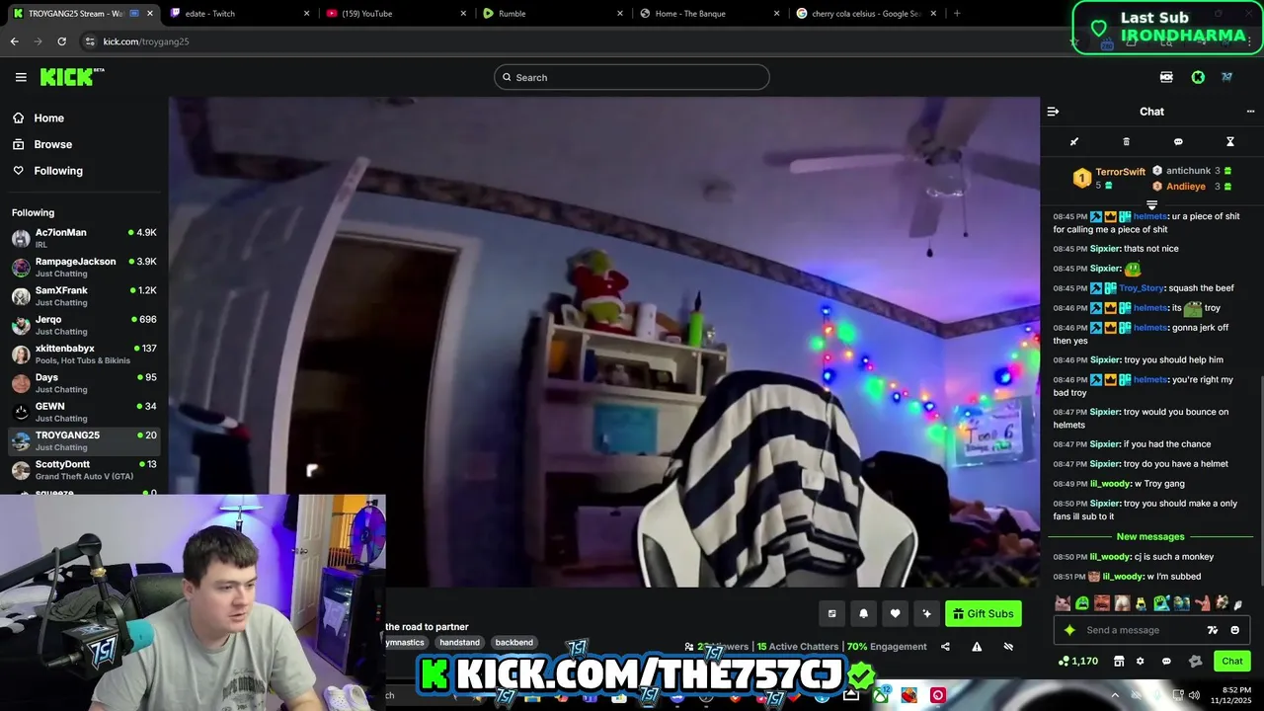Share the stream using the share icon
Screen dimensions: 1264x711
click(945, 647)
